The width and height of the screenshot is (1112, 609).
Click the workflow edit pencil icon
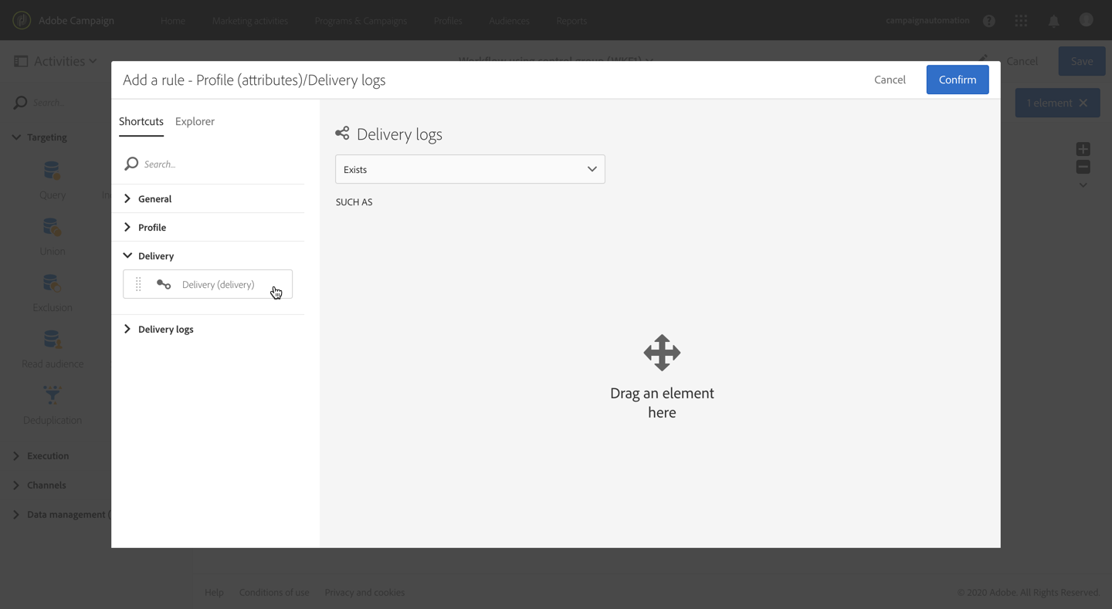[982, 60]
